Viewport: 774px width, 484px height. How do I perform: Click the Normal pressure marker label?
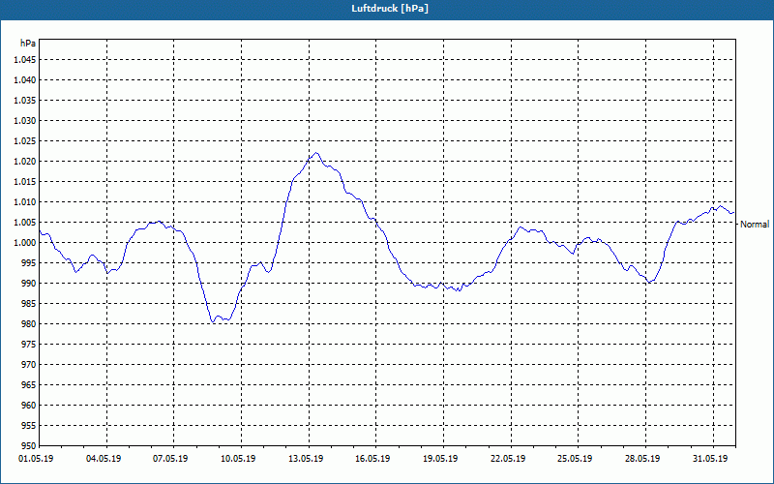click(755, 225)
